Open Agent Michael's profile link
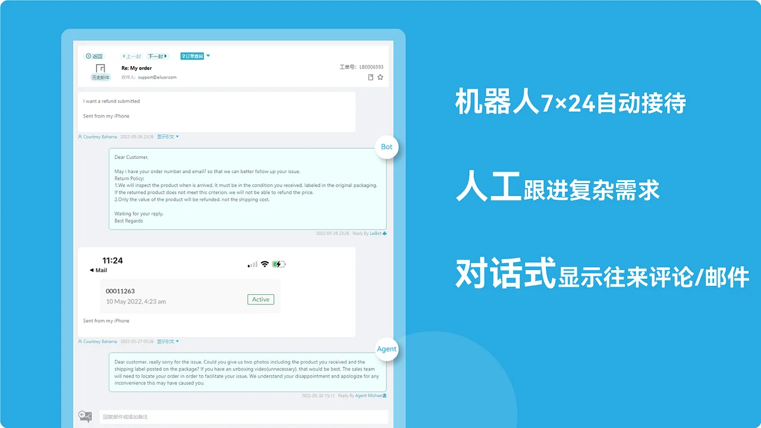 (370, 395)
